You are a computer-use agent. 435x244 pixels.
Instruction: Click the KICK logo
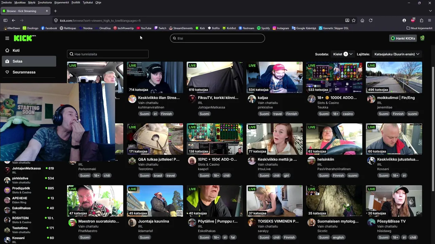coord(25,38)
